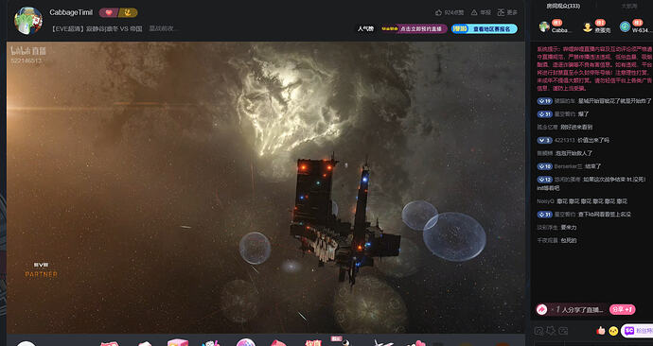
Task: Open the streamer's avatar profile
Action: (x=27, y=21)
